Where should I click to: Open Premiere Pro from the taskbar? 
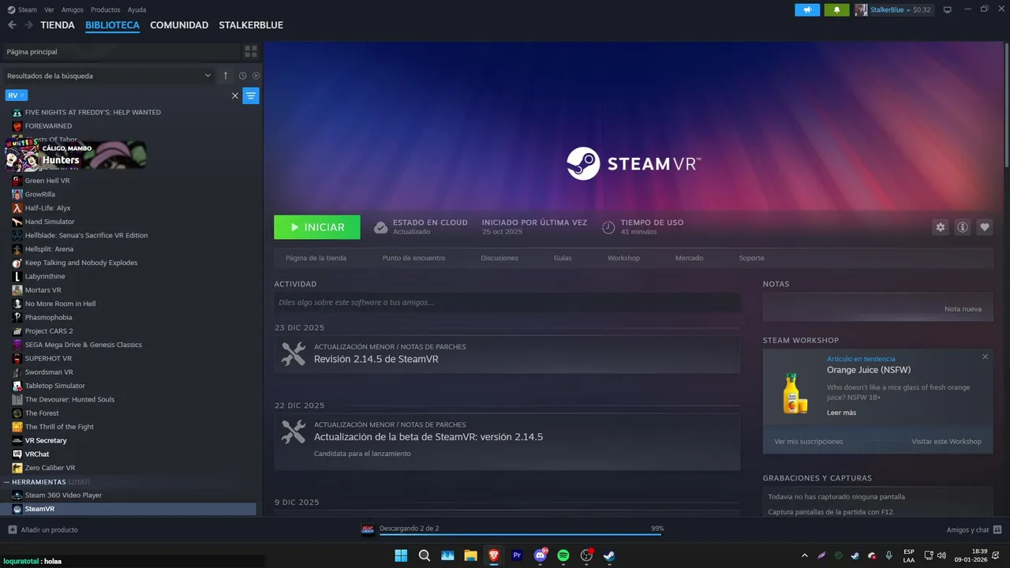517,555
